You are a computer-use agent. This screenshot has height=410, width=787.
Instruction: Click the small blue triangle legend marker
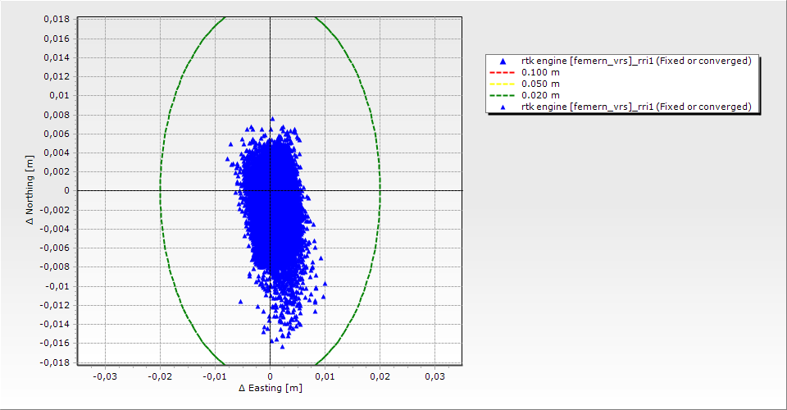click(503, 107)
